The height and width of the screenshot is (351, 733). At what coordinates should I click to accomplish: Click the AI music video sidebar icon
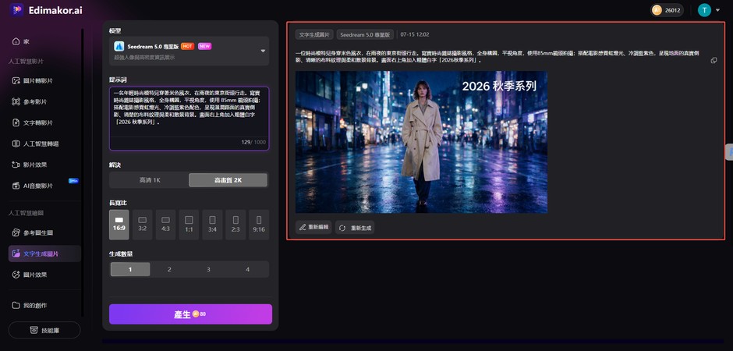click(x=16, y=186)
